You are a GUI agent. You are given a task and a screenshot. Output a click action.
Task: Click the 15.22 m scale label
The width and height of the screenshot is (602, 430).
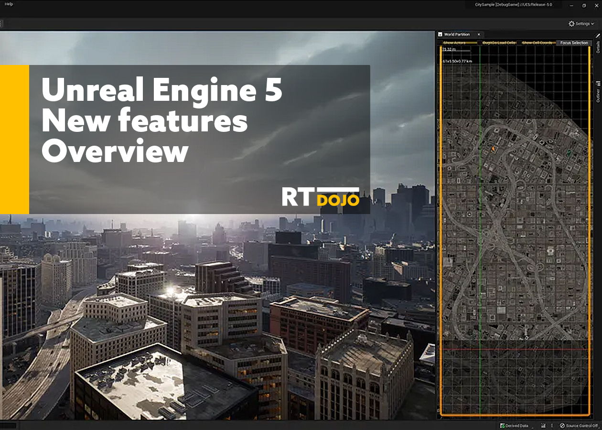[449, 49]
